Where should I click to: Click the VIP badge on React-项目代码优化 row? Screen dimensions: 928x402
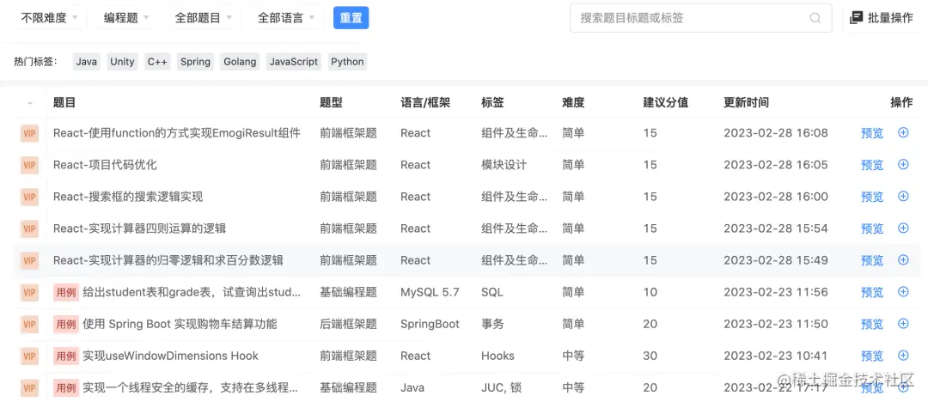click(29, 165)
